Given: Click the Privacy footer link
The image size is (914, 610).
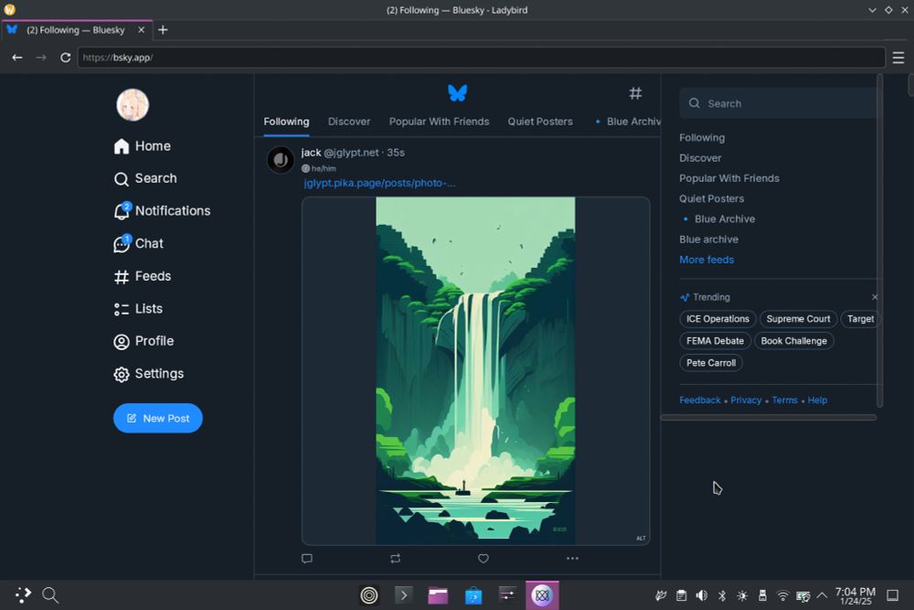Looking at the screenshot, I should click(x=746, y=400).
